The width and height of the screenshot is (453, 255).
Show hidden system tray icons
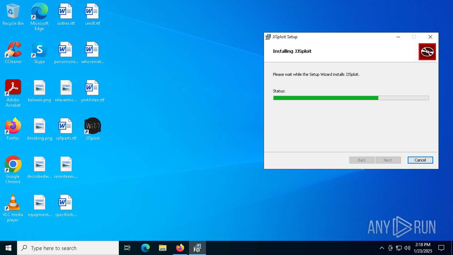pos(382,248)
